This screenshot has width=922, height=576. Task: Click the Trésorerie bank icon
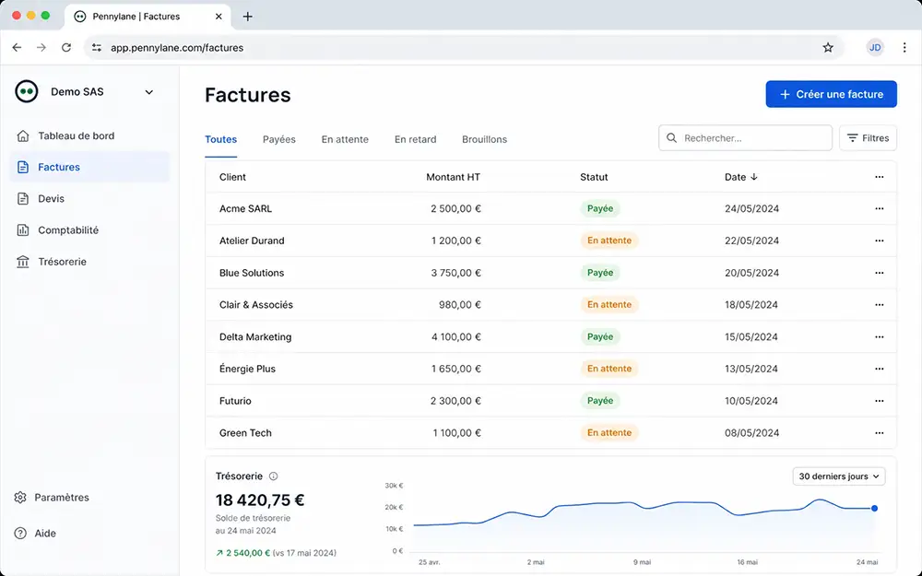click(x=23, y=262)
